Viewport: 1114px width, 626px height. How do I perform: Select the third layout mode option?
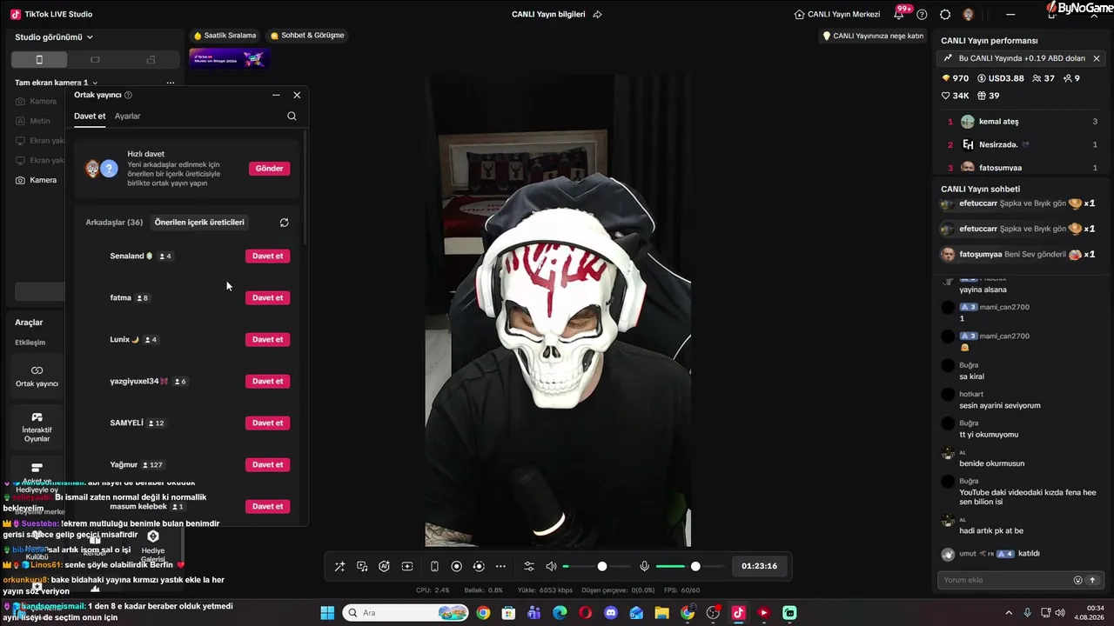click(x=151, y=59)
